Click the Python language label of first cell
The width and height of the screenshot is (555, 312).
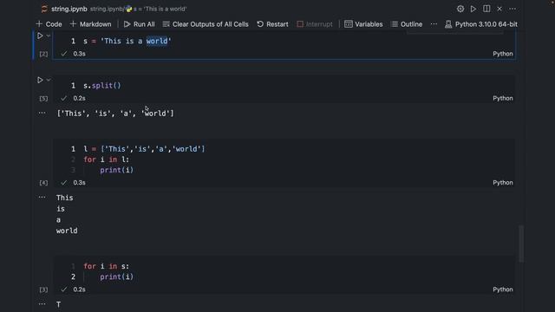[503, 54]
